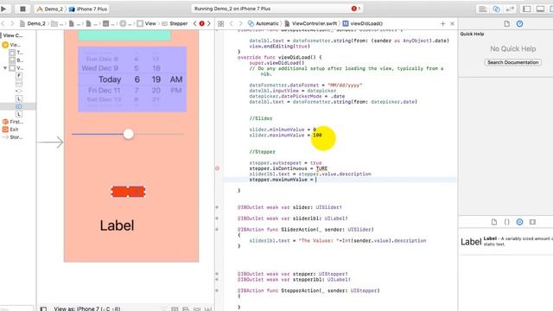
Task: Open the View as: iPhone 7 device bar
Action: 86,308
